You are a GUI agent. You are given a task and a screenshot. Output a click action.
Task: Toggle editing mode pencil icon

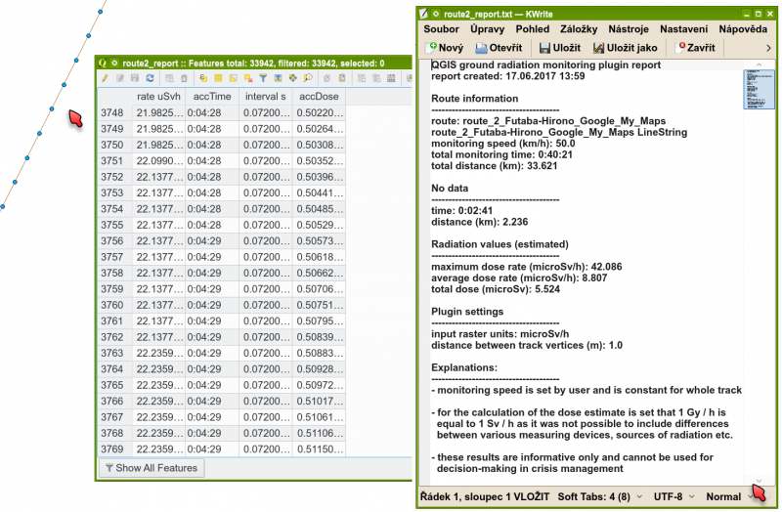pyautogui.click(x=105, y=77)
